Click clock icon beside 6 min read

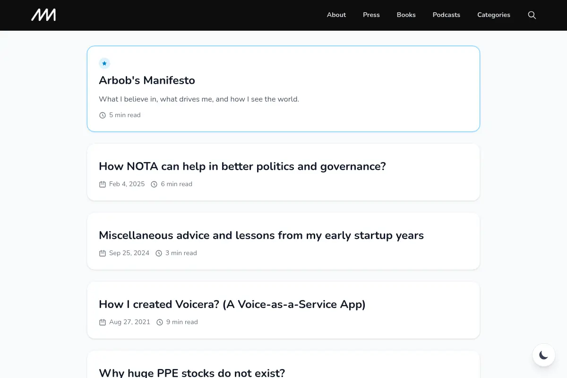[x=154, y=184]
